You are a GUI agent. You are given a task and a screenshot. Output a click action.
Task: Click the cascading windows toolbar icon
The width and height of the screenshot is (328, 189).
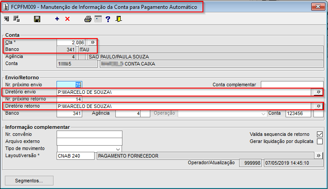[16, 19]
